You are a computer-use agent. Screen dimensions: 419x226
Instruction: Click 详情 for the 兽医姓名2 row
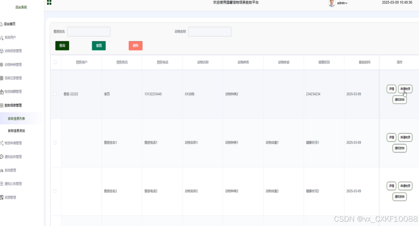(392, 186)
